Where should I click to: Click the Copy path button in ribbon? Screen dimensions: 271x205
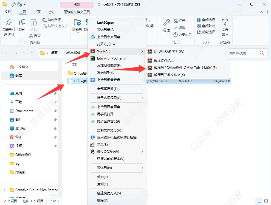tap(52, 20)
